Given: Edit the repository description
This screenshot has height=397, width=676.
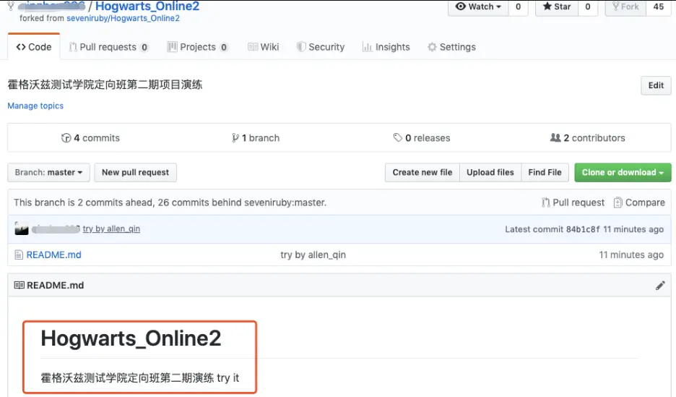Looking at the screenshot, I should [x=656, y=85].
